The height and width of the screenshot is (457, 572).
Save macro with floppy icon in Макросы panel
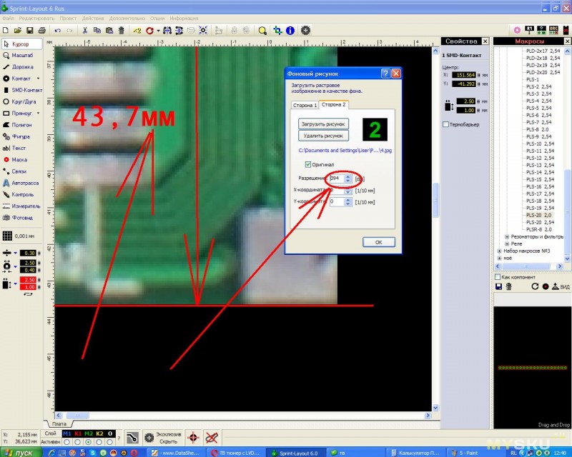tap(498, 286)
